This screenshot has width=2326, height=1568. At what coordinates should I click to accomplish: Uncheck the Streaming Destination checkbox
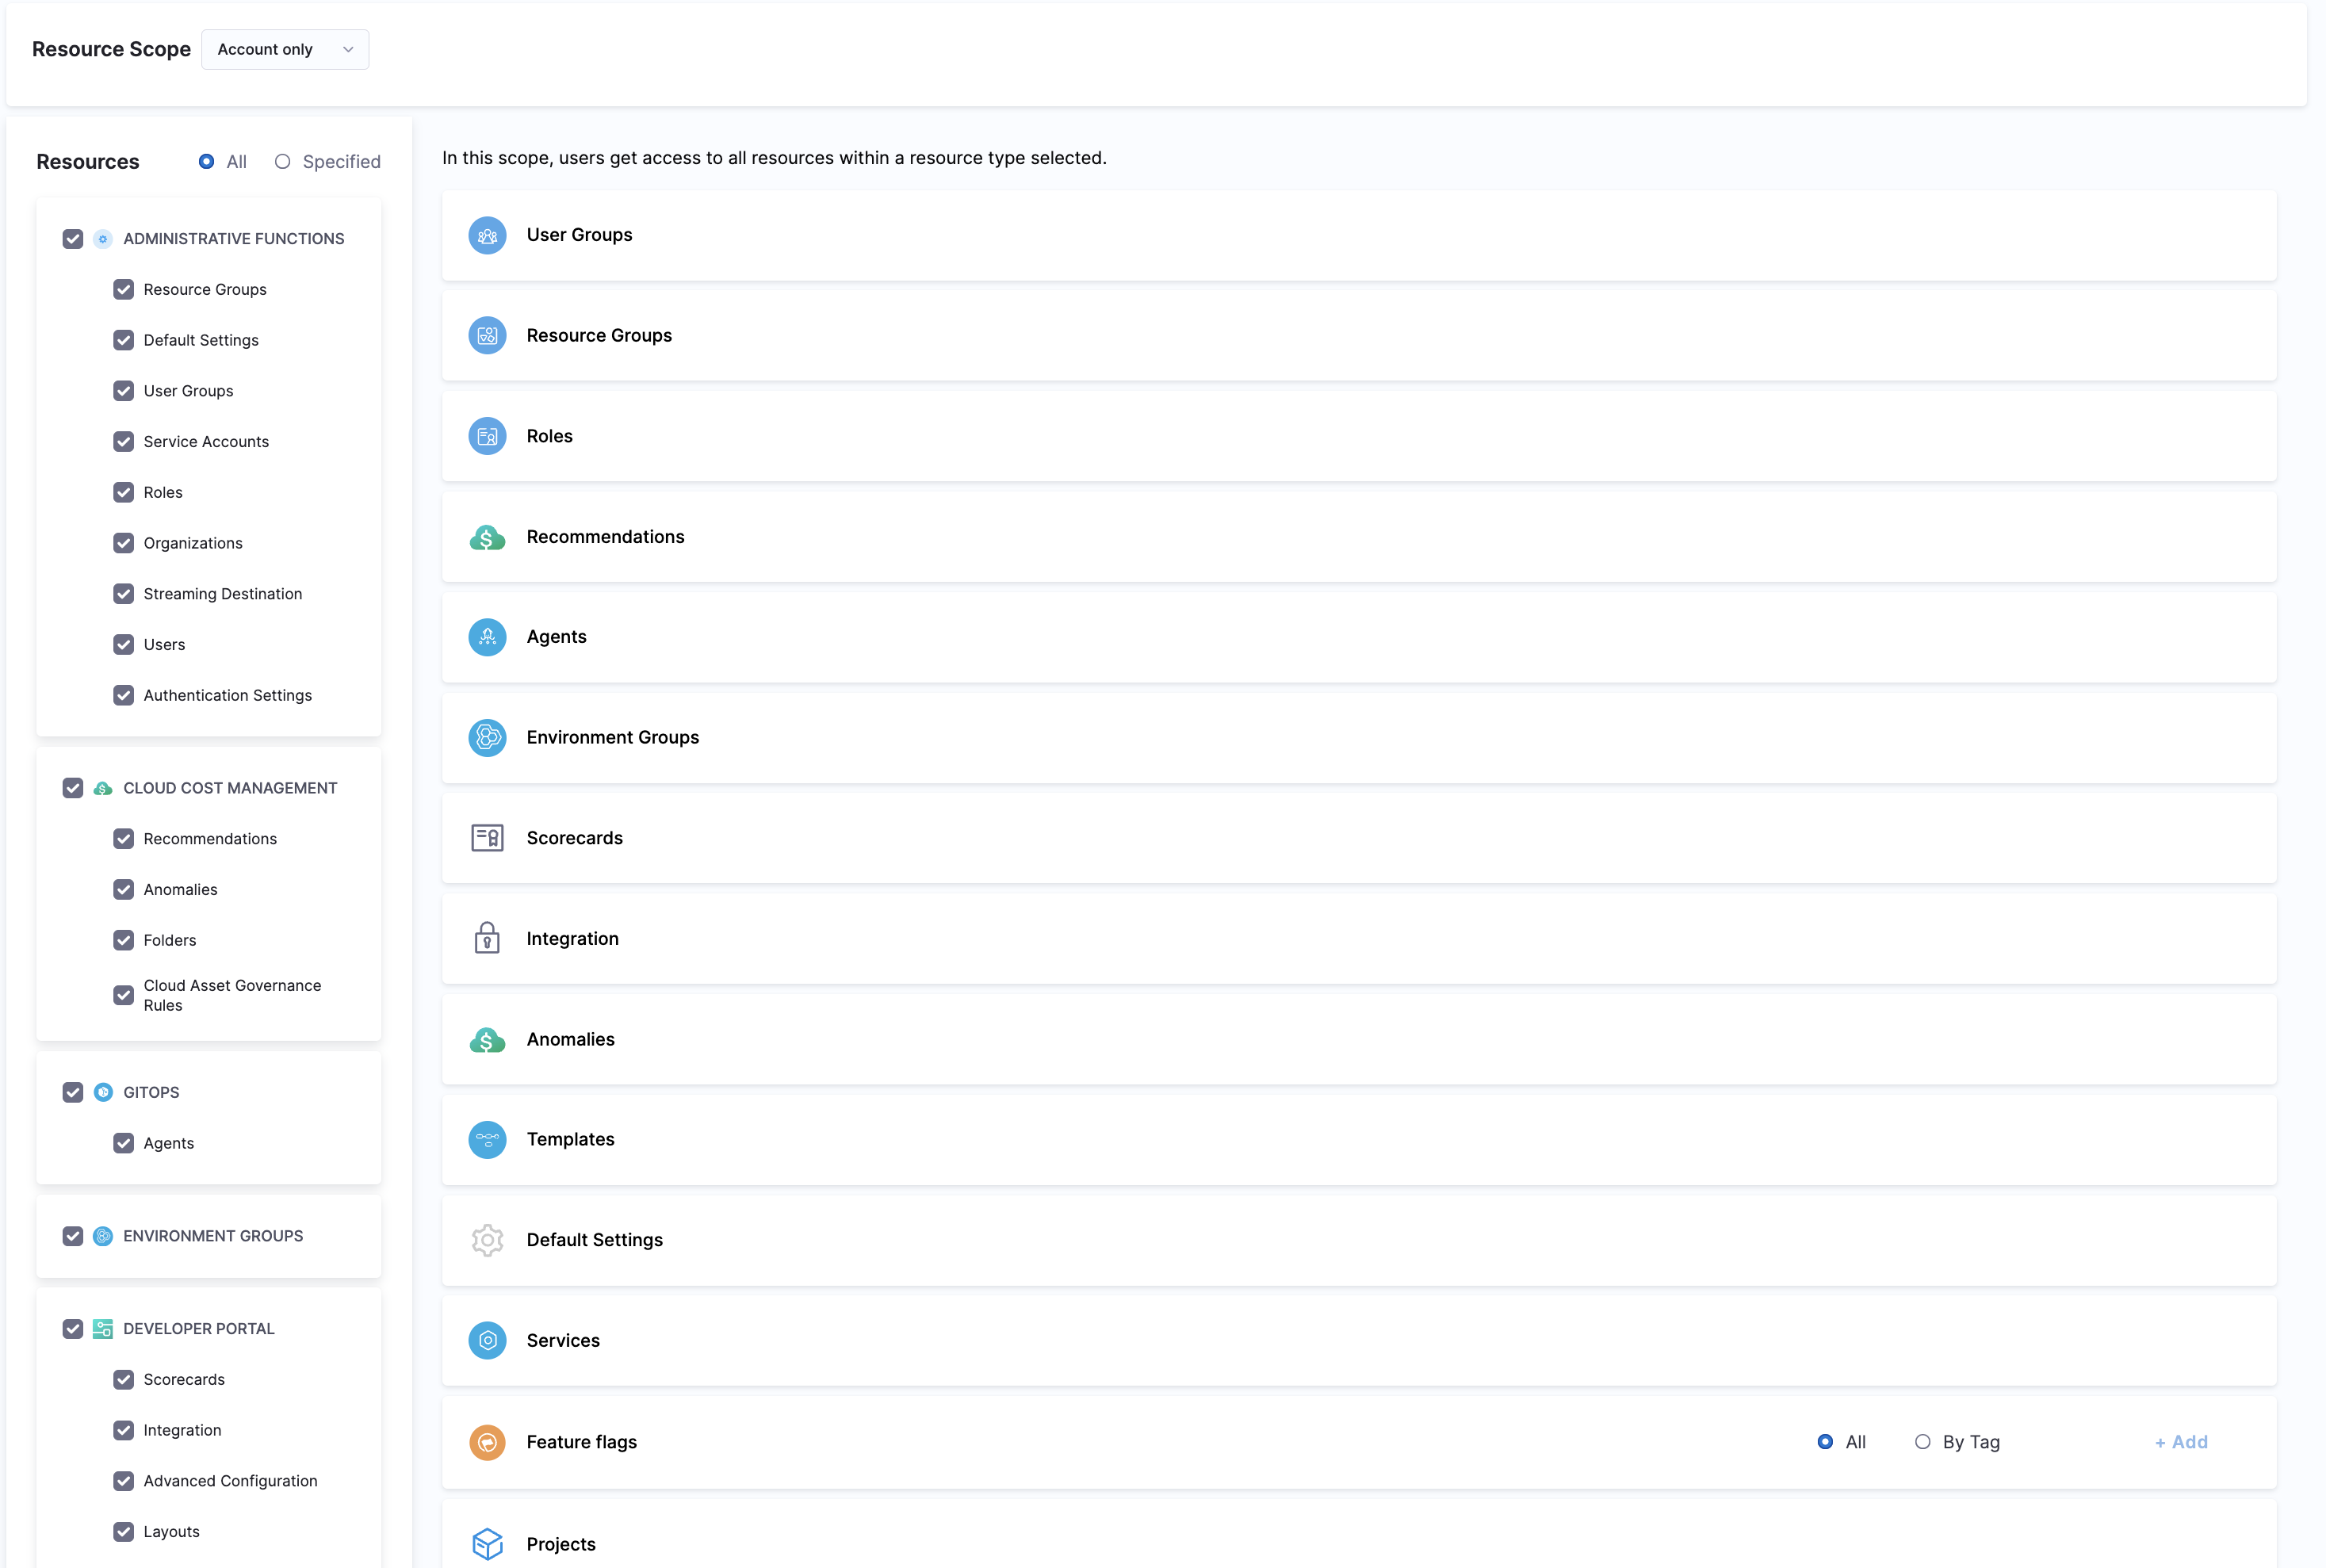click(124, 594)
